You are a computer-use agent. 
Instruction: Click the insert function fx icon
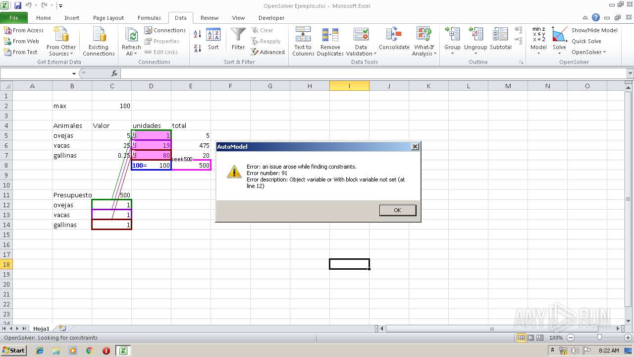click(114, 73)
